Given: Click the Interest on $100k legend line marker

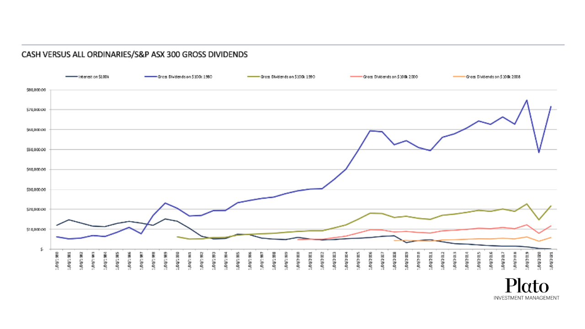Looking at the screenshot, I should [71, 77].
